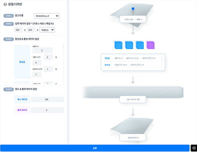Image resolution: width=197 pixels, height=152 pixels.
Task: Click the output layer field showing 3
Action: 47,110
